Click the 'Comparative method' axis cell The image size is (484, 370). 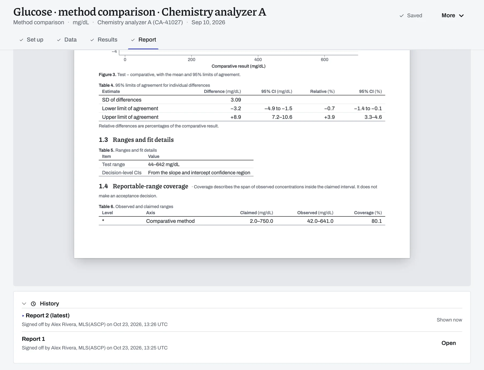click(170, 221)
